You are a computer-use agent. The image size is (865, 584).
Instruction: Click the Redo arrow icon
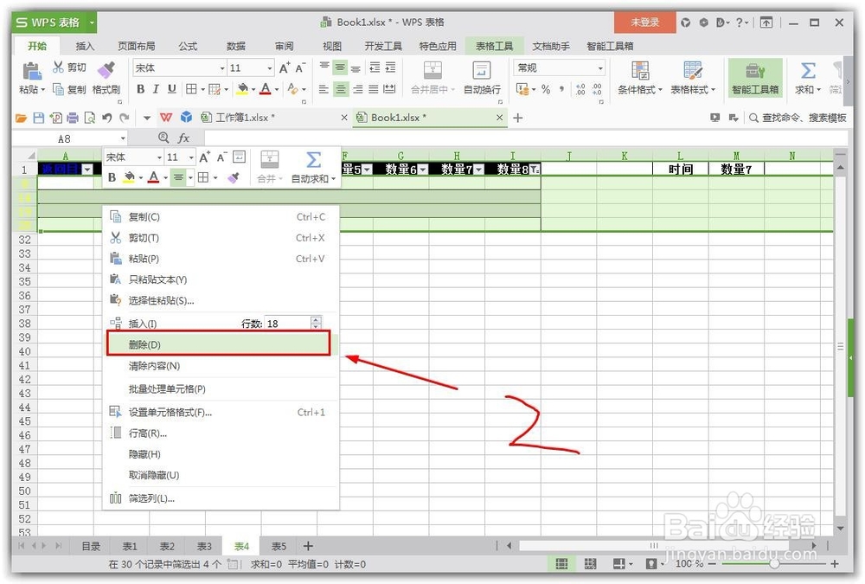pos(124,118)
